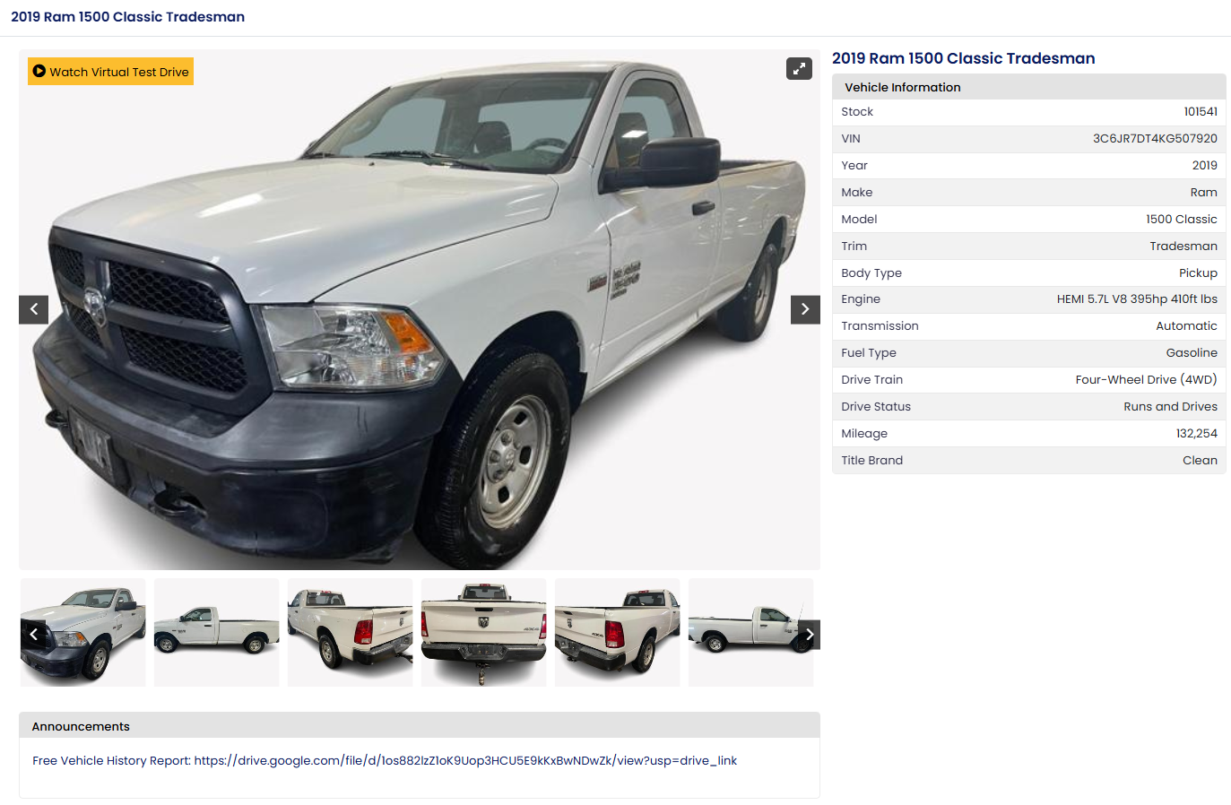Click the stock number 101541

[1201, 112]
